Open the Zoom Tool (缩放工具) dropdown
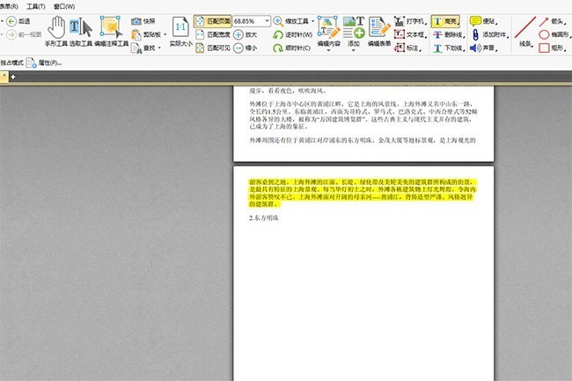572x381 pixels. (312, 21)
